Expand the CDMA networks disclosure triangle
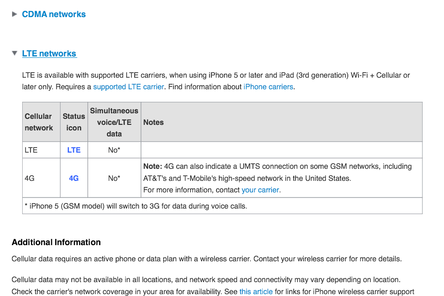444x296 pixels. [x=14, y=14]
